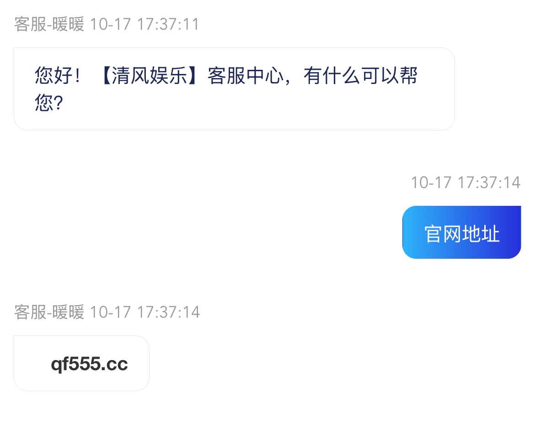
Task: Tap the white bubble containing qf555.cc
Action: click(81, 363)
